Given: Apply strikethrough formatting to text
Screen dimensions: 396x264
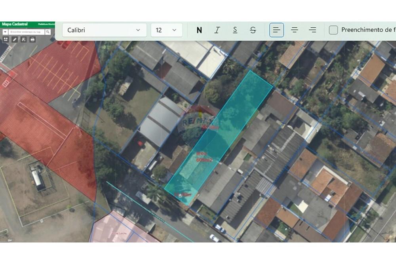Looking at the screenshot, I should [x=253, y=30].
